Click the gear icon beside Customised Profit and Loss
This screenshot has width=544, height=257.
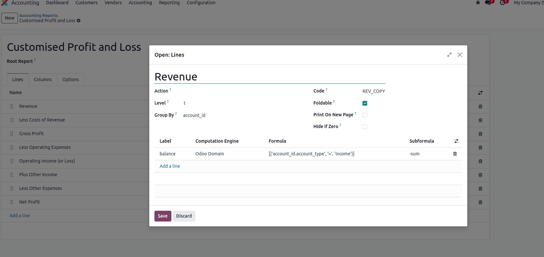point(78,21)
